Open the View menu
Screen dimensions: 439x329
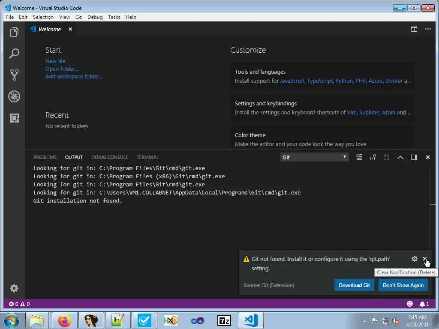tap(64, 17)
